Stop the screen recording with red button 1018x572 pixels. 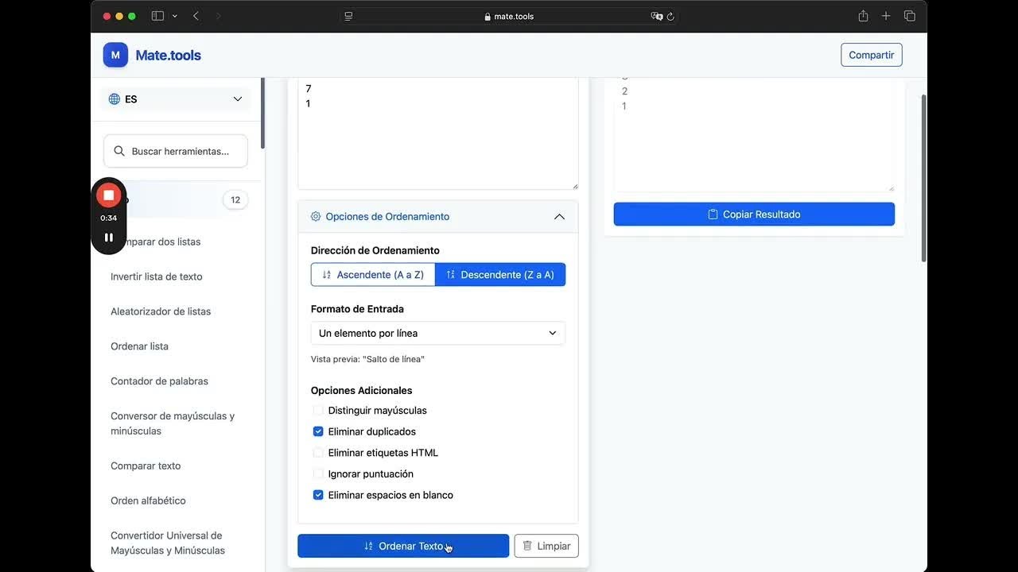[109, 195]
